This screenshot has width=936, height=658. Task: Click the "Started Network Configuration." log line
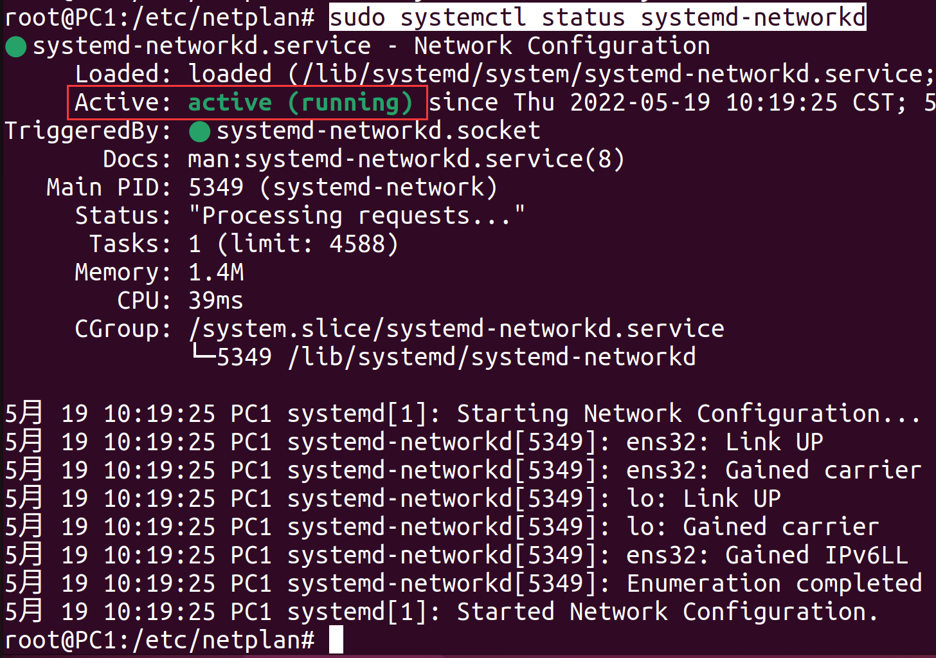click(x=667, y=612)
